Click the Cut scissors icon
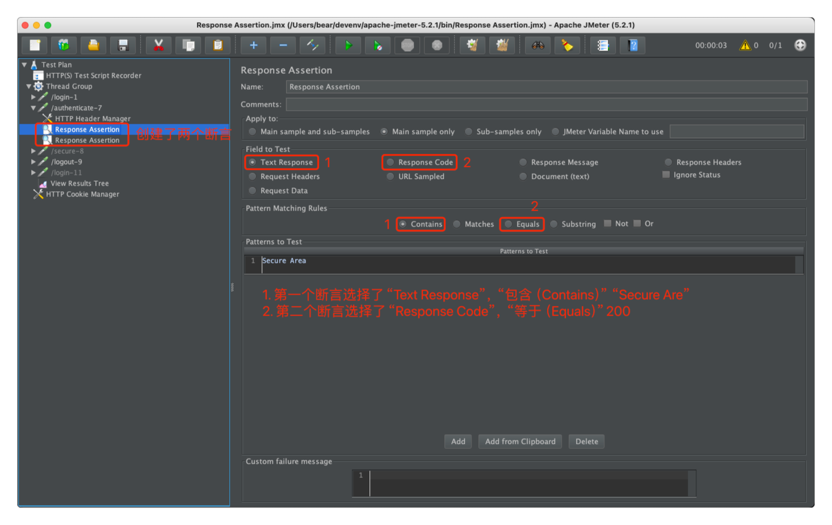This screenshot has width=832, height=525. pos(158,45)
